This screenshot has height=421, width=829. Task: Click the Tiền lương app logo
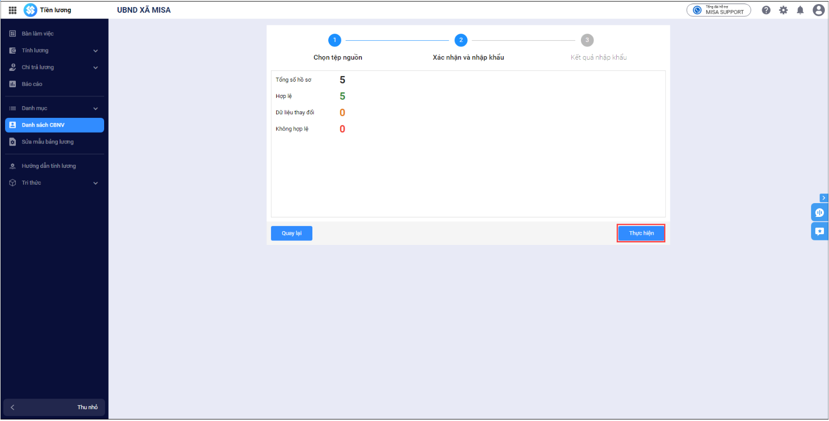[x=31, y=10]
